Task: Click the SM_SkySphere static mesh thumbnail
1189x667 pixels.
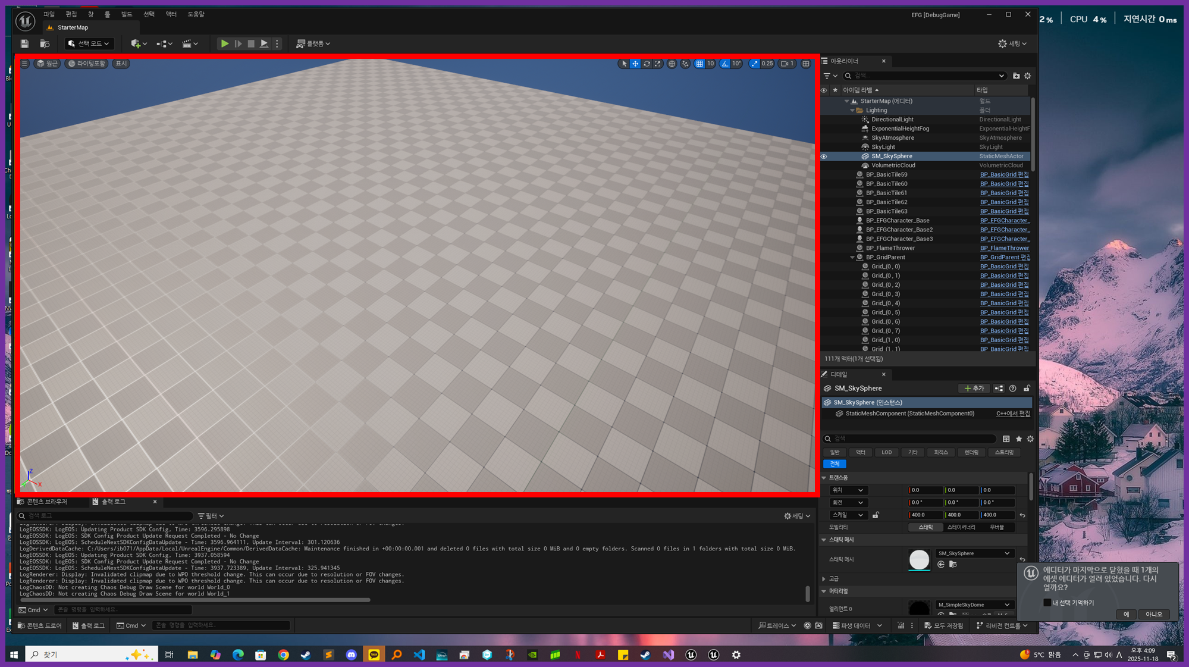Action: tap(919, 559)
